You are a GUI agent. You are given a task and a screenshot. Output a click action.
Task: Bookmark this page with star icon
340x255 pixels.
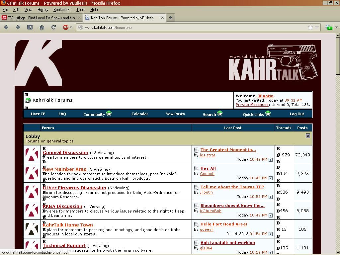point(310,27)
